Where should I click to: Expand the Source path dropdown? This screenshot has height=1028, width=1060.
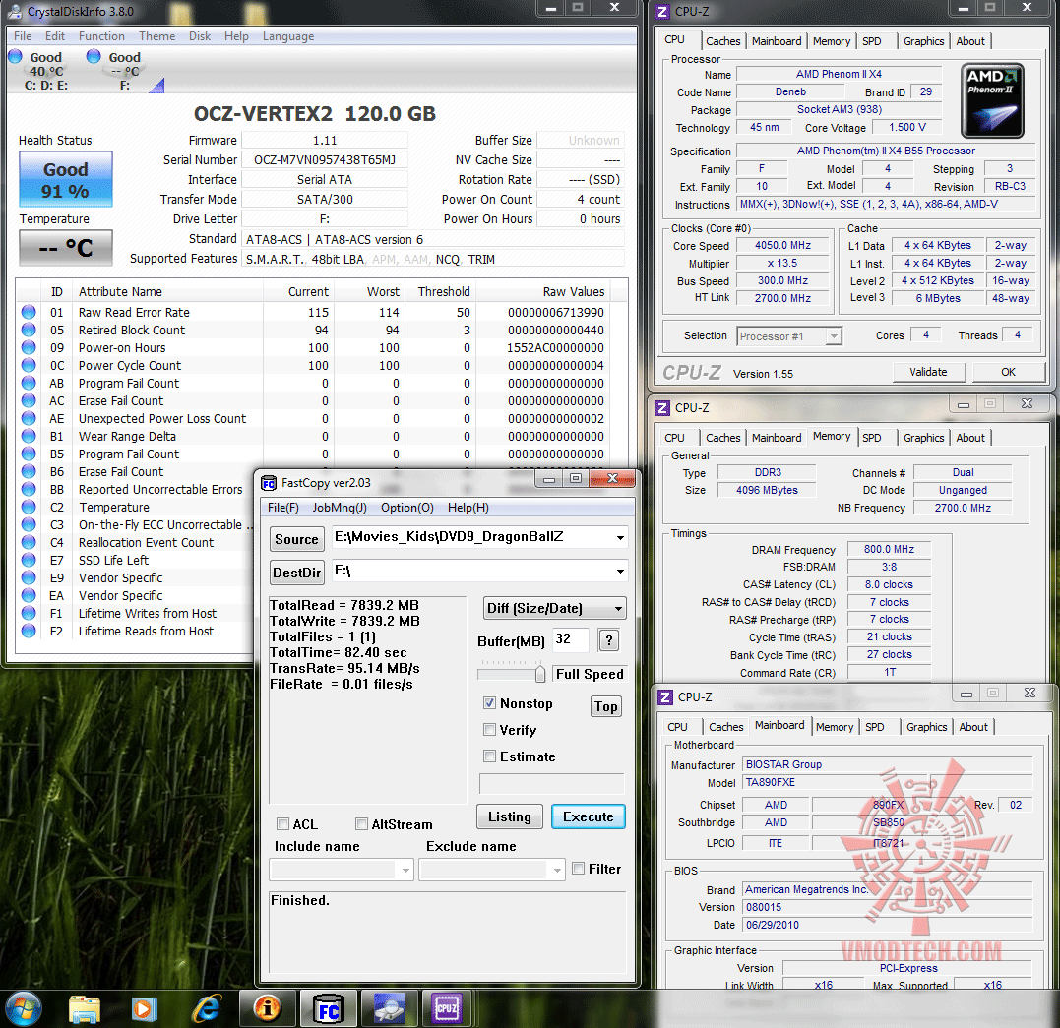[619, 538]
